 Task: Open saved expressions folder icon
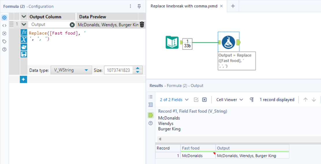point(24,47)
